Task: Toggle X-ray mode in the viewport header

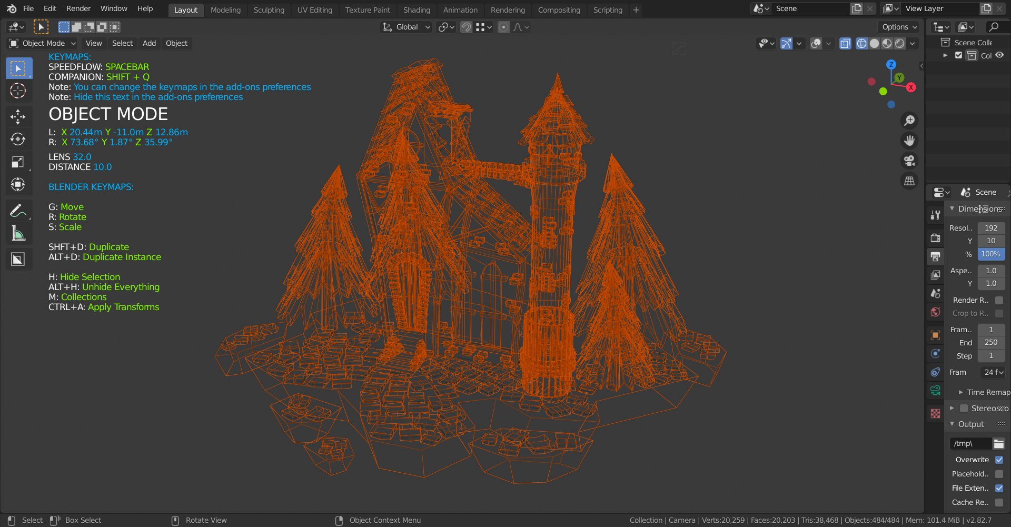Action: (845, 43)
